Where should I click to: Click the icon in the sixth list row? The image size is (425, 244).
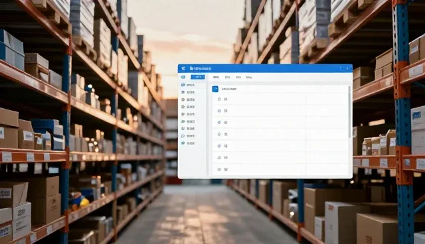pos(219,158)
